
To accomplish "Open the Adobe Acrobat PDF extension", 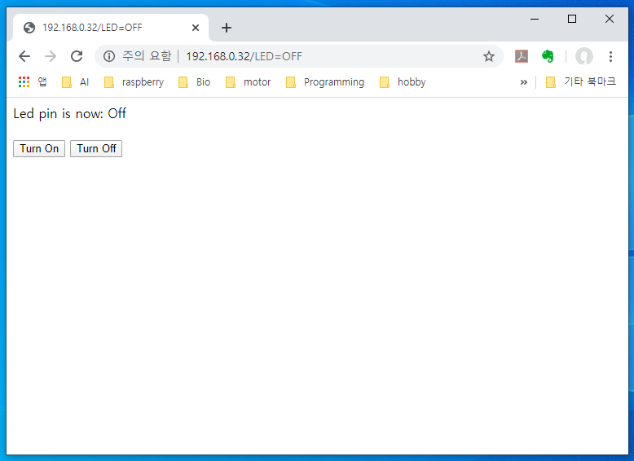I will (x=522, y=56).
